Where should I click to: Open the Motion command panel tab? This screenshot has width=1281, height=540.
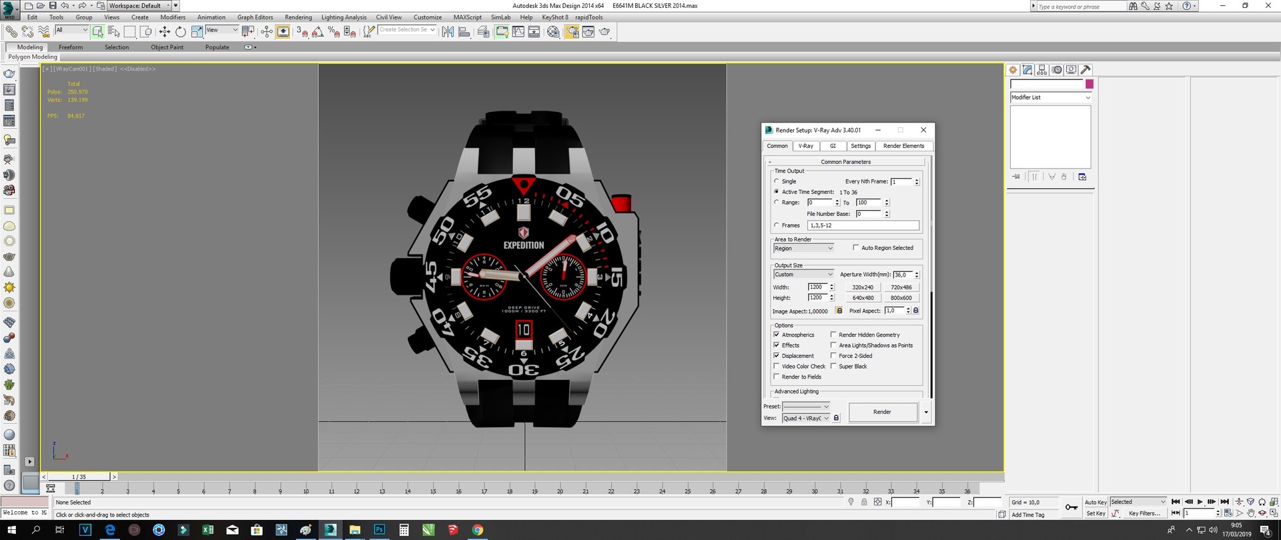click(x=1057, y=70)
